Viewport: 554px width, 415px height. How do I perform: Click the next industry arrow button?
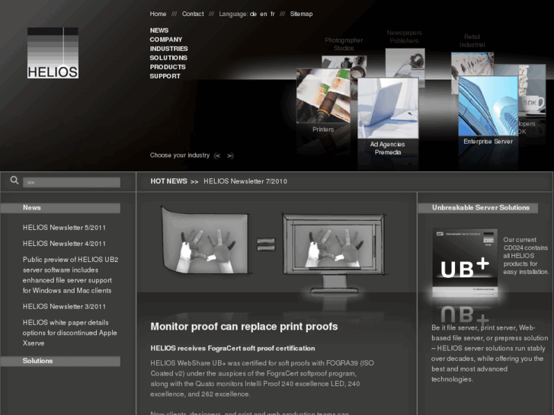click(x=230, y=156)
